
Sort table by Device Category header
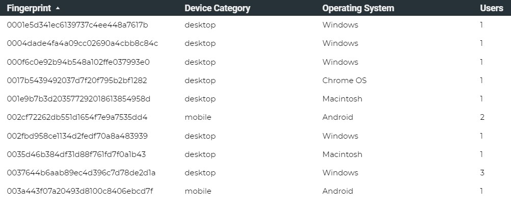pyautogui.click(x=217, y=8)
